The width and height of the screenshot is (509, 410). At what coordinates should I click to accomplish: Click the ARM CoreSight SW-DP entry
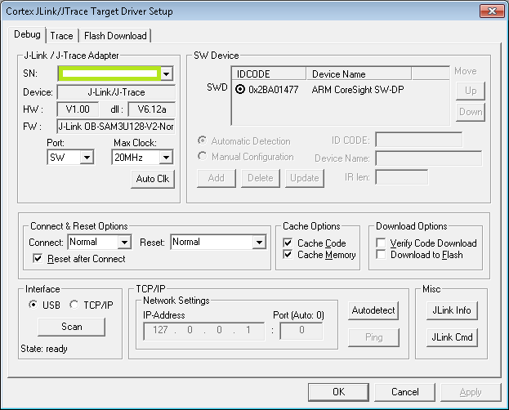[x=358, y=90]
